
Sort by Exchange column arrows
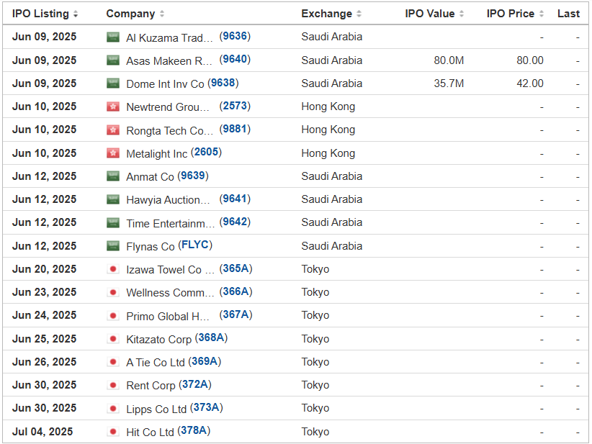pyautogui.click(x=359, y=14)
